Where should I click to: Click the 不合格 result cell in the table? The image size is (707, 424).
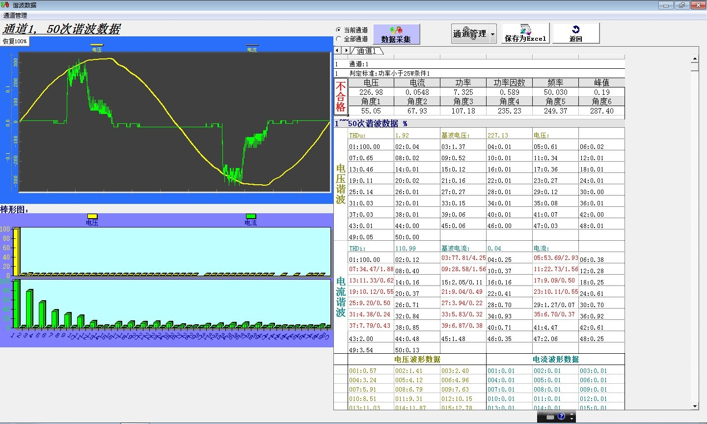tap(340, 97)
